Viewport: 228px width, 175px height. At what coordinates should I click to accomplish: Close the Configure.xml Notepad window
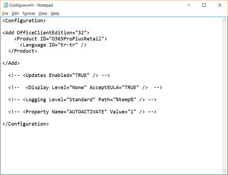[220, 5]
